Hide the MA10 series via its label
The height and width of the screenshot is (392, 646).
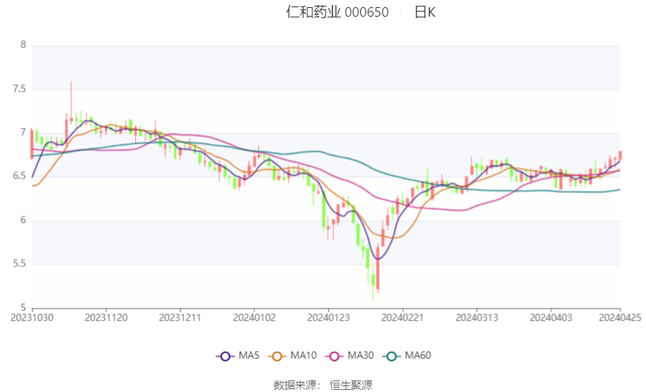pyautogui.click(x=303, y=355)
